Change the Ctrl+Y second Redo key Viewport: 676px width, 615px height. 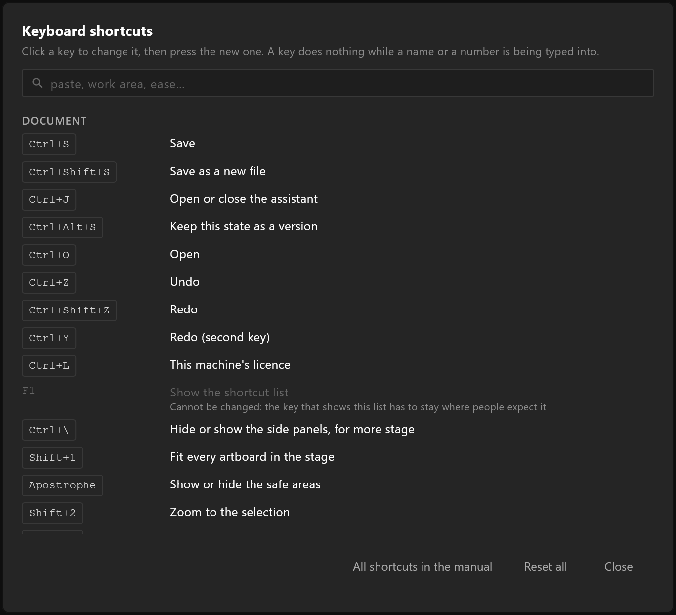click(49, 338)
